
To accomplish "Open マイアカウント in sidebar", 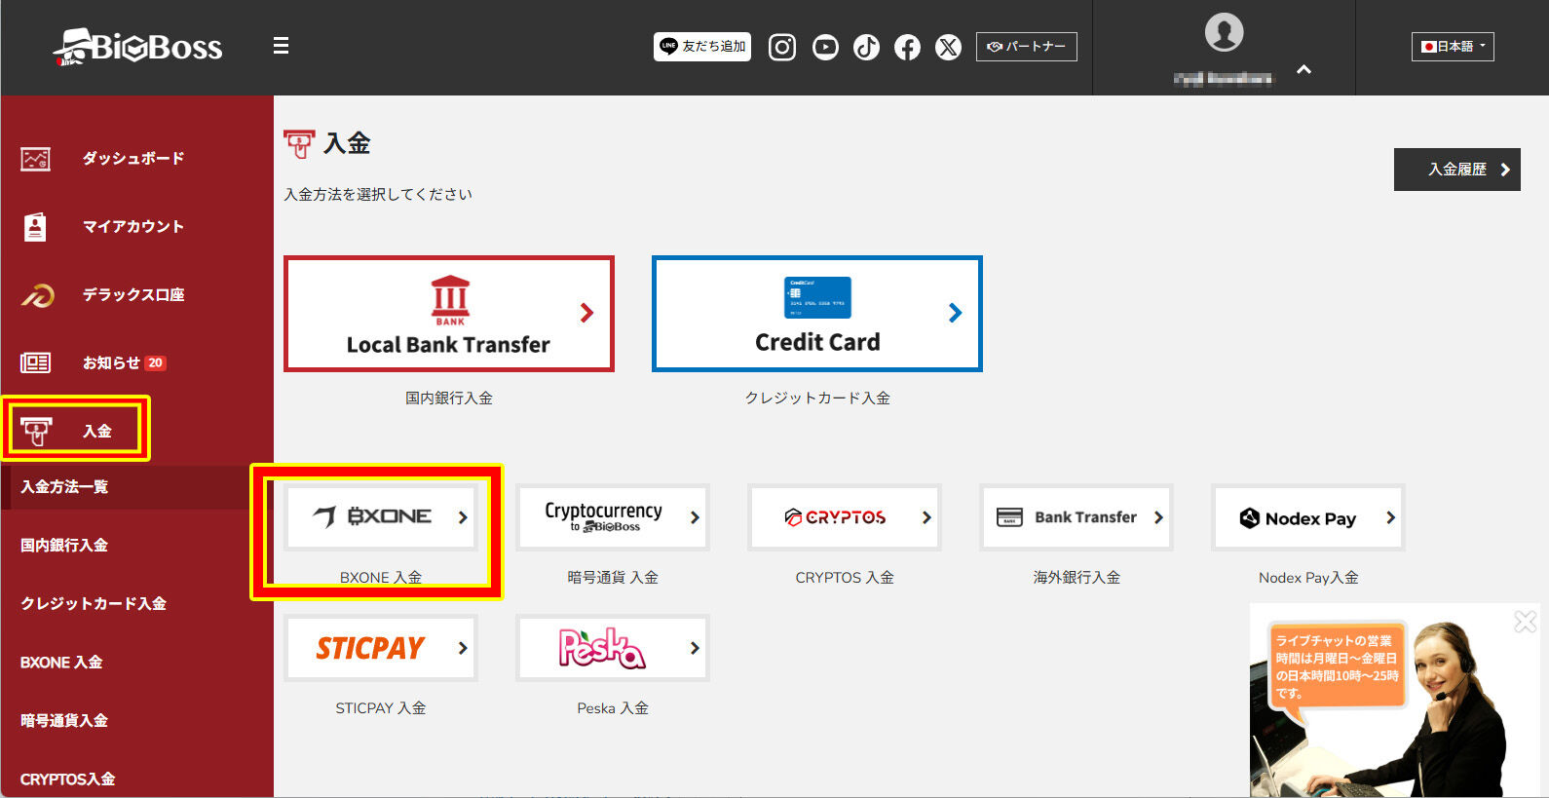I will (133, 227).
